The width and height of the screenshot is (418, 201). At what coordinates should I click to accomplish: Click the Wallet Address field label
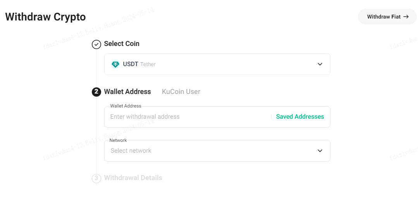pos(126,106)
